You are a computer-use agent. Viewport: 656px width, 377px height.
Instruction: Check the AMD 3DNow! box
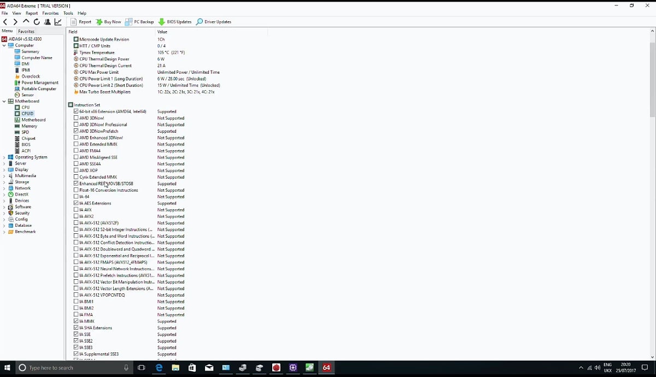75,117
